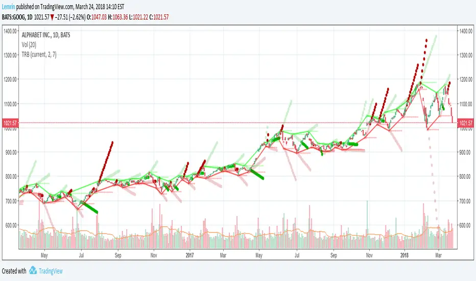Click the March 24, 2018 14:10 EST timestamp
This screenshot has width=476, height=281.
click(100, 7)
